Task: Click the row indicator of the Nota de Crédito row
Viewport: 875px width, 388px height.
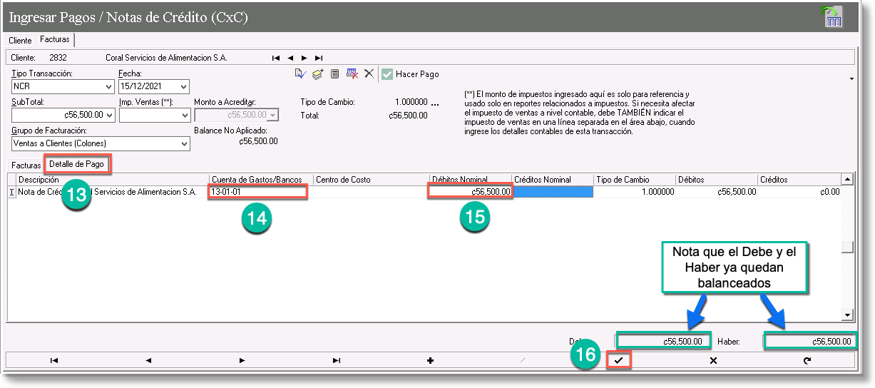Action: [x=11, y=192]
